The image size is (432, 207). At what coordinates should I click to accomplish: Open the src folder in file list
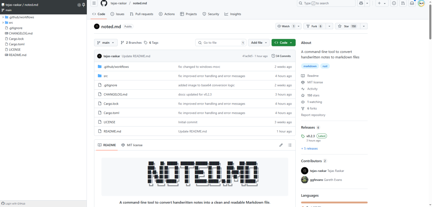106,76
